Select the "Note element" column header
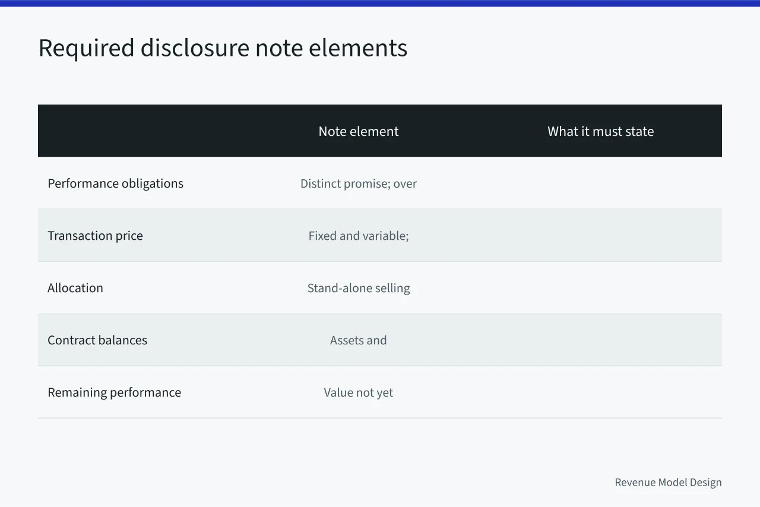The height and width of the screenshot is (507, 760). tap(359, 131)
